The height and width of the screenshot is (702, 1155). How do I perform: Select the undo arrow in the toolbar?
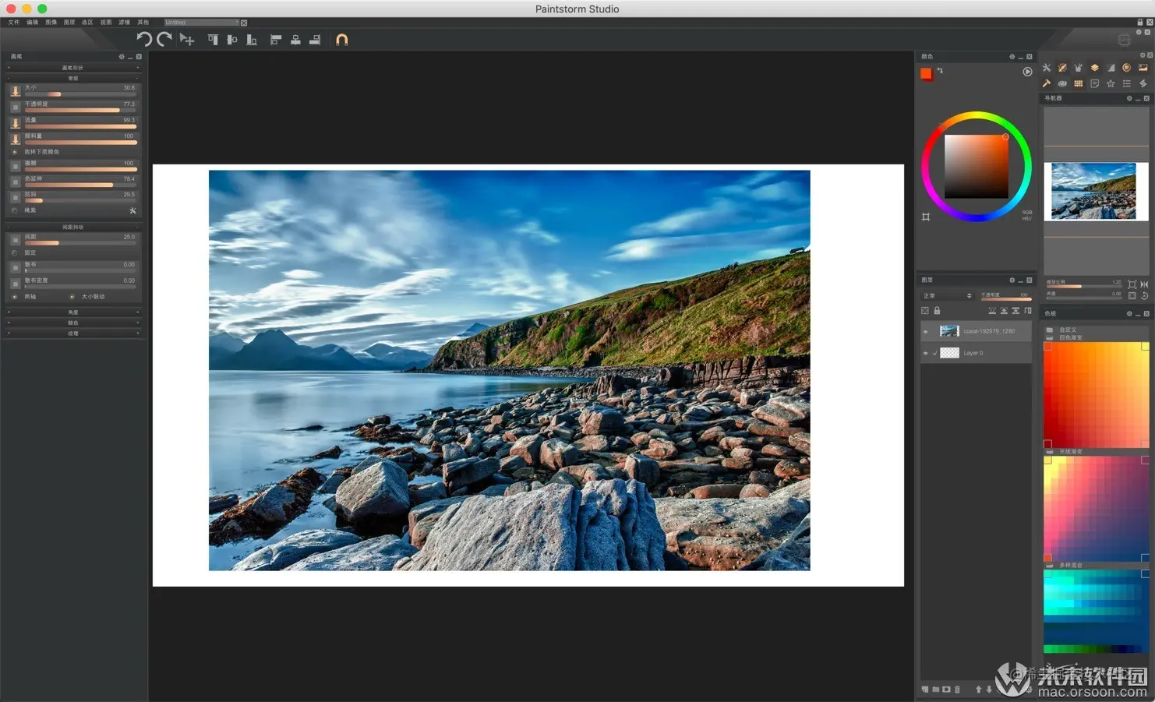point(144,39)
